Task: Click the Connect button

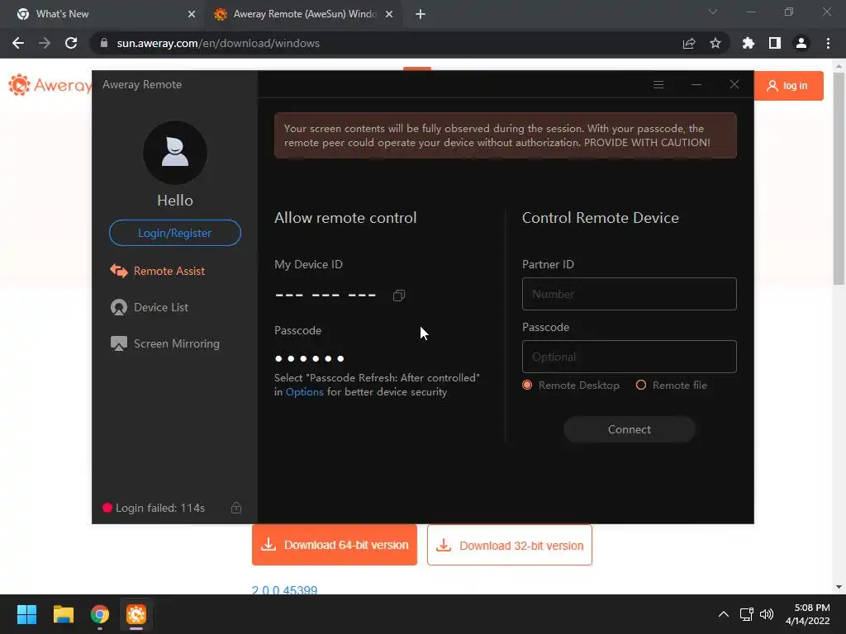Action: click(x=629, y=429)
